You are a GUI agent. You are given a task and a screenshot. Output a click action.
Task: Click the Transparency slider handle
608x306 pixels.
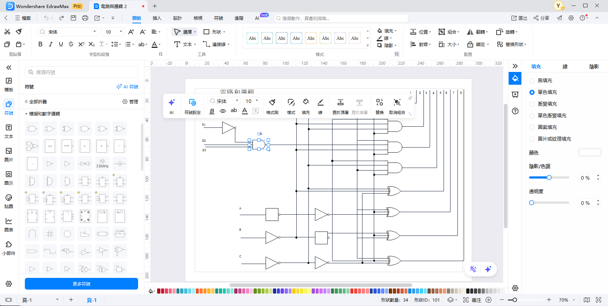[x=532, y=203]
